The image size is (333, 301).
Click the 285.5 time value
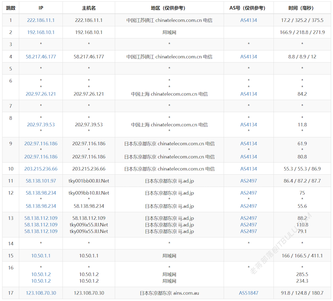pyautogui.click(x=302, y=274)
